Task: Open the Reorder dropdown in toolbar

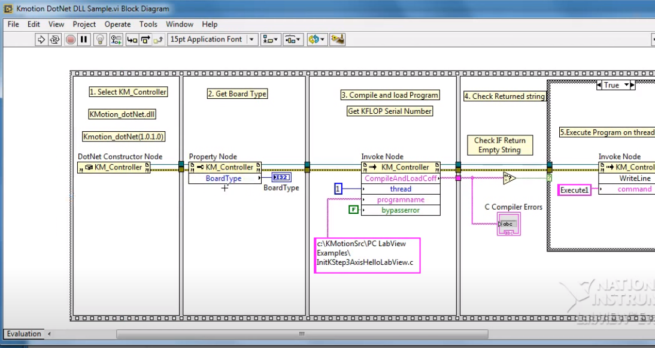Action: [x=317, y=40]
